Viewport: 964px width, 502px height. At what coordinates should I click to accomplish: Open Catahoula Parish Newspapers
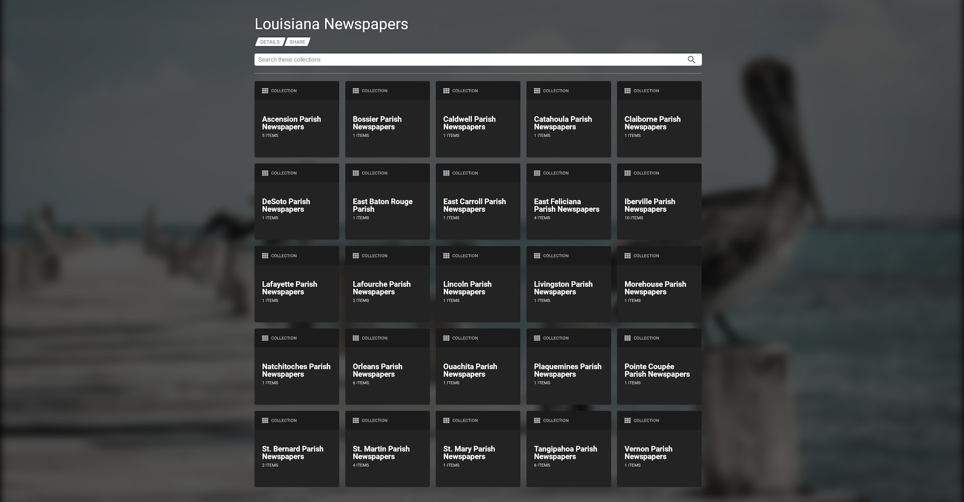coord(568,123)
